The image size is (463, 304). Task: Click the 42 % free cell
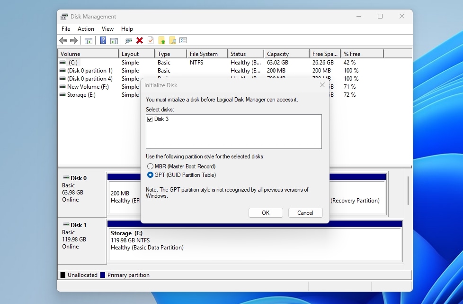tap(349, 63)
